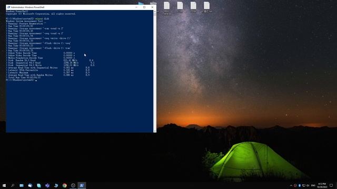Open the taskbar clock and date
Viewport: 337px width, 189px height.
coord(322,185)
